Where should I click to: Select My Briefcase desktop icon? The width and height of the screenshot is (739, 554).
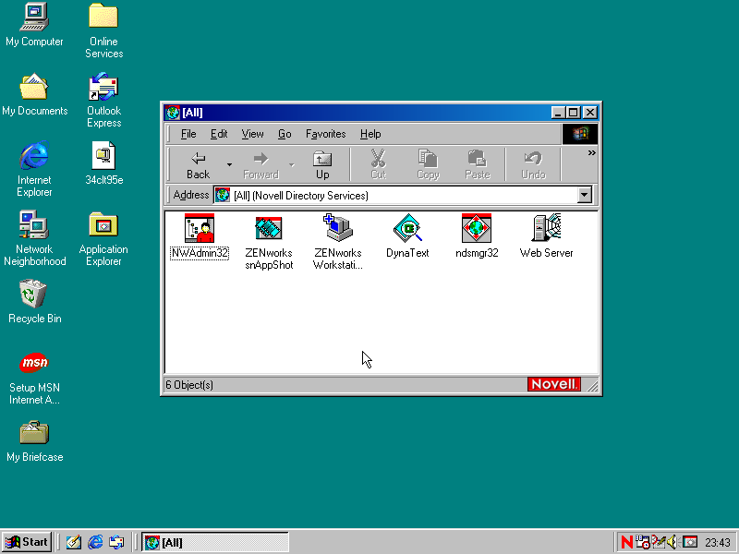(34, 440)
